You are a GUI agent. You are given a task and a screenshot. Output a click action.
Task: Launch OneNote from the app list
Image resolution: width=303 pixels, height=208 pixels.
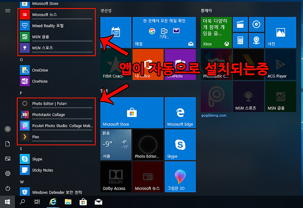[56, 81]
